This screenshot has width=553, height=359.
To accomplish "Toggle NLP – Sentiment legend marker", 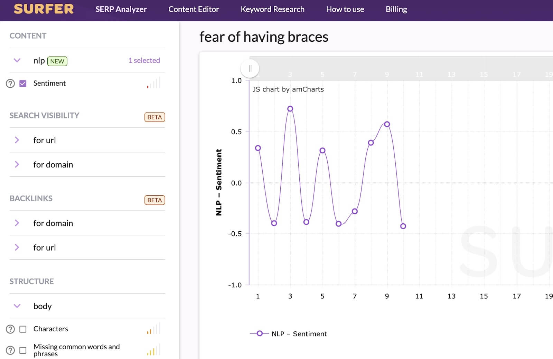I will (x=259, y=333).
